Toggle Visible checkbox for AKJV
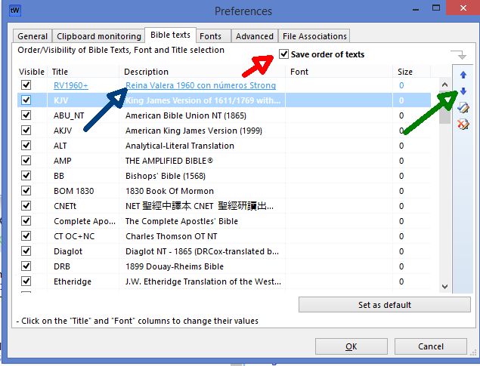 point(26,130)
